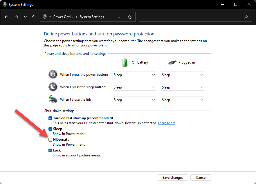Disable Turn on fast start-up
Viewport: 256px width, 184px height.
pos(51,118)
